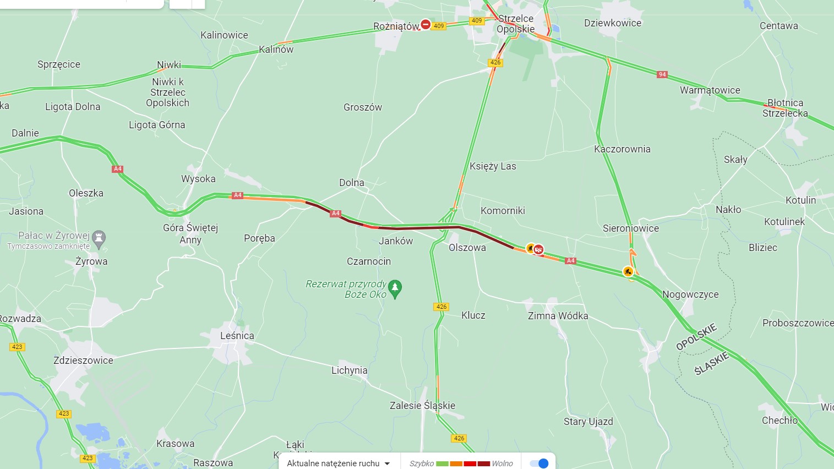Open the Aktualne natężenie ruchu dropdown

point(339,463)
